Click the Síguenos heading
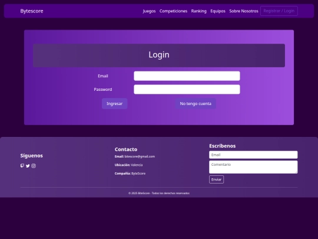Viewport: 318px width, 239px height. pos(31,156)
